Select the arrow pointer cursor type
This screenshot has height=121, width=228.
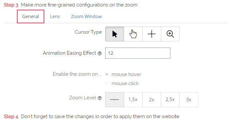click(115, 34)
